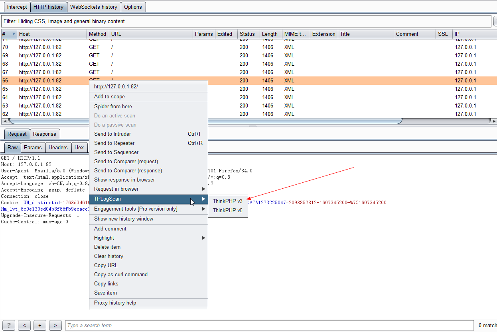Select the Raw view tab
Viewport: 497px width, 332px height.
click(x=13, y=147)
